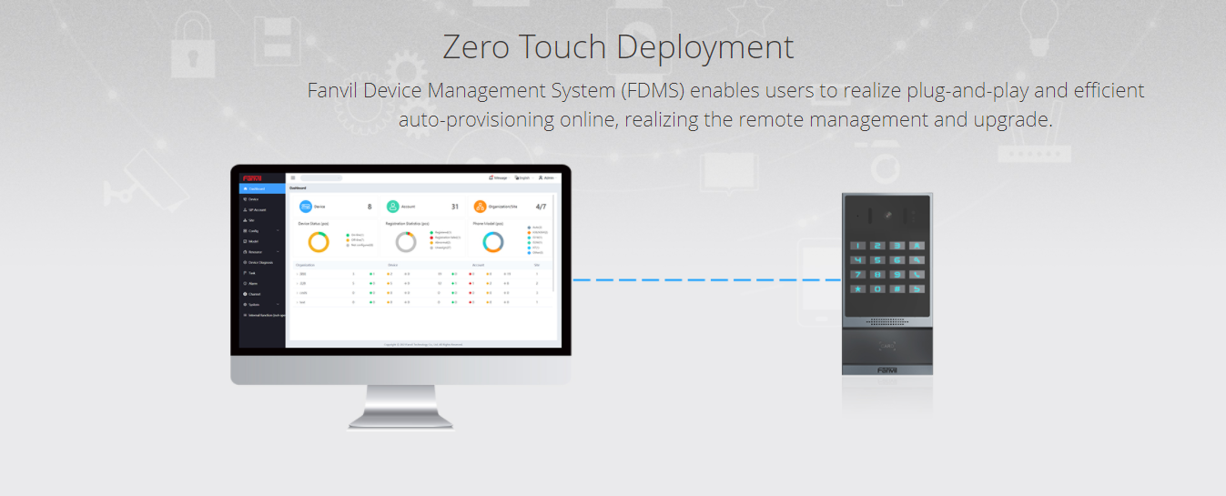Open Internal function in the sidebar

262,315
